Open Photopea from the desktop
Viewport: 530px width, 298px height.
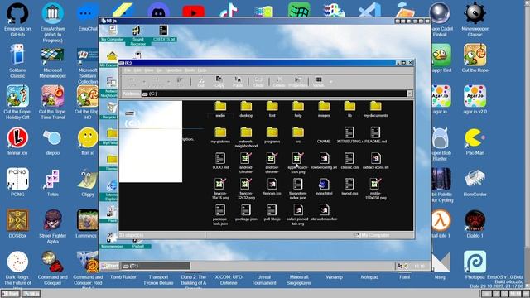click(475, 265)
